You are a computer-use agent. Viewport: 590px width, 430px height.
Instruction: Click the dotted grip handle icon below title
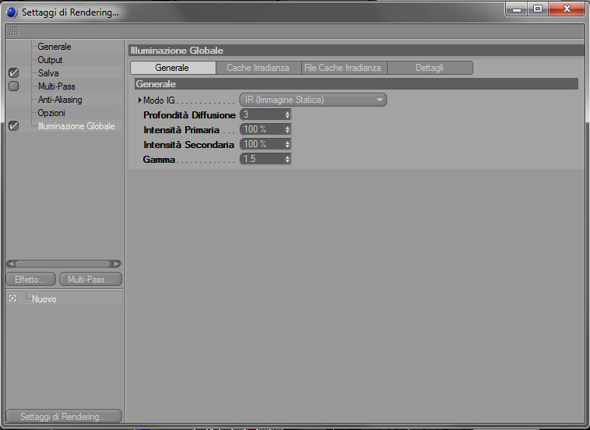pyautogui.click(x=13, y=31)
